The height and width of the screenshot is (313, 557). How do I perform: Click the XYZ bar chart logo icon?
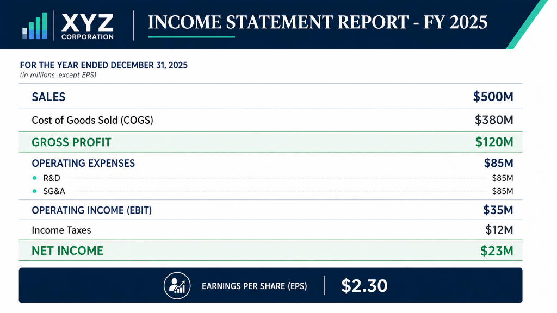pyautogui.click(x=34, y=26)
